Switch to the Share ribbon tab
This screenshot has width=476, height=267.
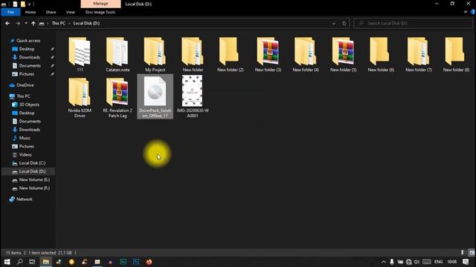51,12
